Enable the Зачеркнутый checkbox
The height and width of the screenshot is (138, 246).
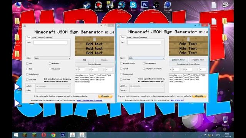click(121, 74)
